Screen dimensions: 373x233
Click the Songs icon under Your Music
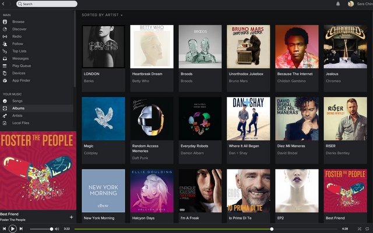pos(5,101)
